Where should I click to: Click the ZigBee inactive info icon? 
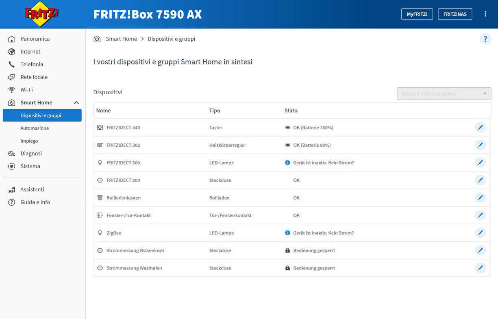coord(288,233)
